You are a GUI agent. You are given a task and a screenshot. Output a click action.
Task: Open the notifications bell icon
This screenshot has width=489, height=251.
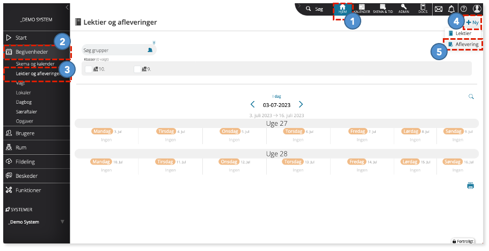click(451, 9)
